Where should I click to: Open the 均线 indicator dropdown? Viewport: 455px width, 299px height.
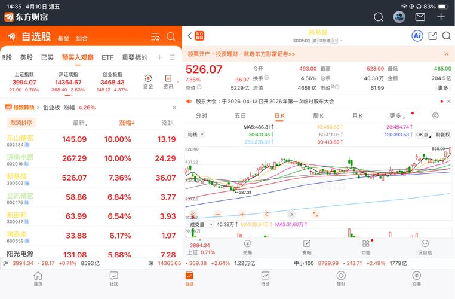(195, 135)
